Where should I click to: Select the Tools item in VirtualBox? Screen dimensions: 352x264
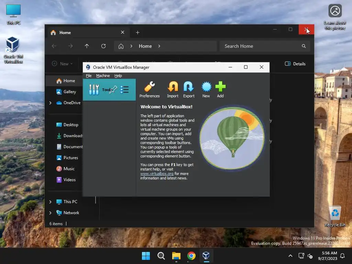tap(109, 90)
